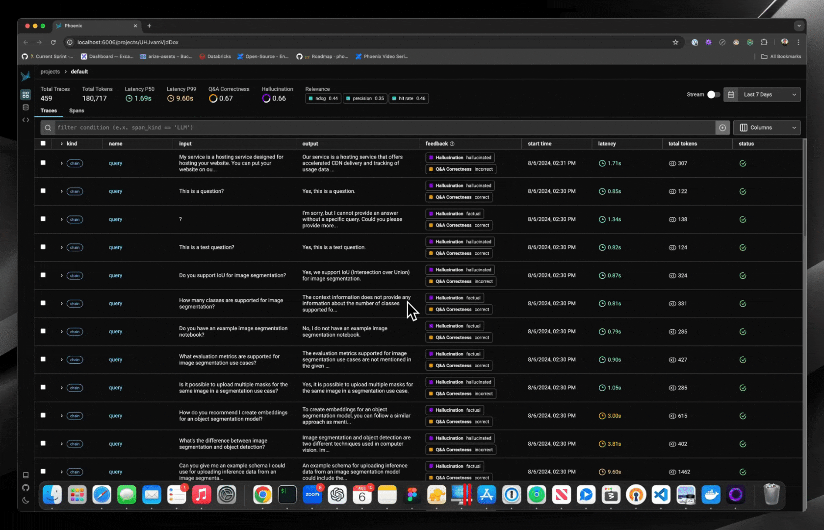Click the plus circle icon beside filter
This screenshot has width=824, height=530.
coord(722,128)
